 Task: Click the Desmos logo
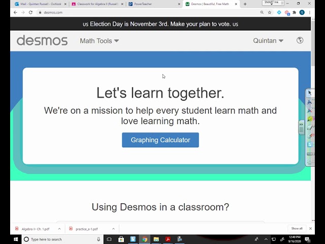point(42,41)
